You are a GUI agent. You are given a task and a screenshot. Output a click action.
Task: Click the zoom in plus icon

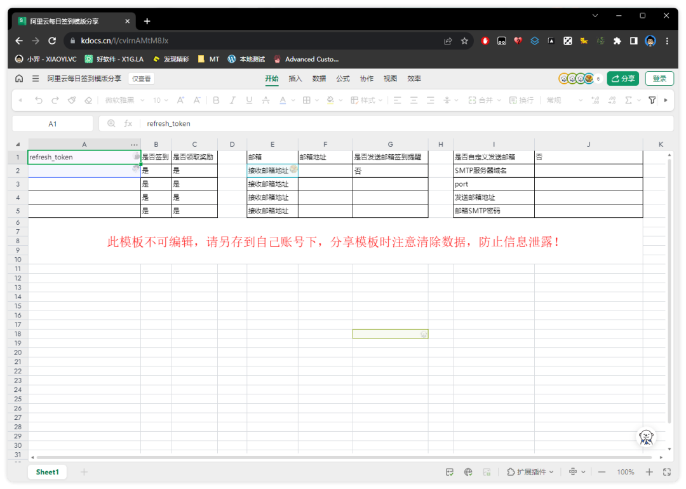click(x=649, y=472)
